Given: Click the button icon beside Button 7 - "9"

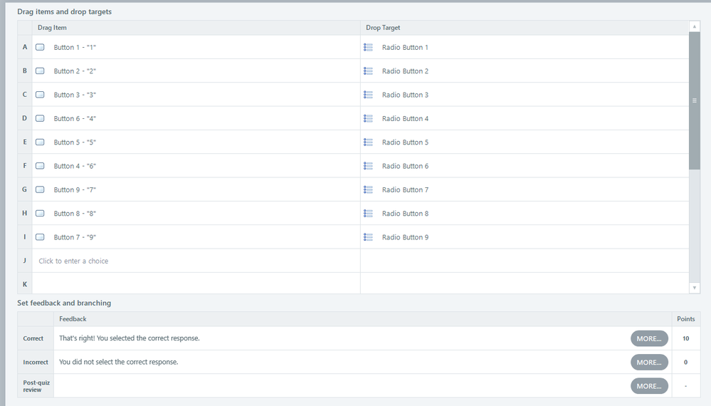Looking at the screenshot, I should tap(40, 237).
